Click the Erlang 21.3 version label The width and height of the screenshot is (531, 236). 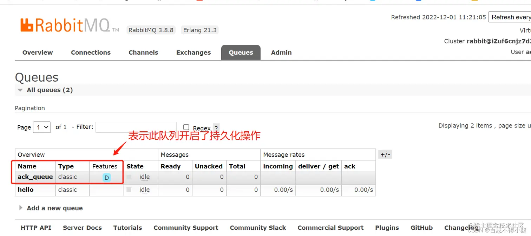(200, 30)
